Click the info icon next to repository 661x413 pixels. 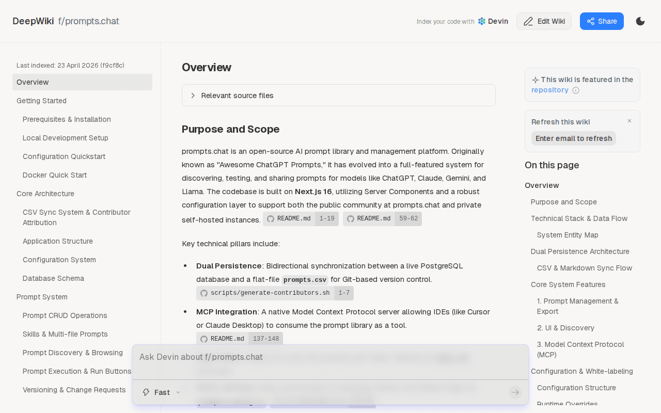pyautogui.click(x=576, y=90)
